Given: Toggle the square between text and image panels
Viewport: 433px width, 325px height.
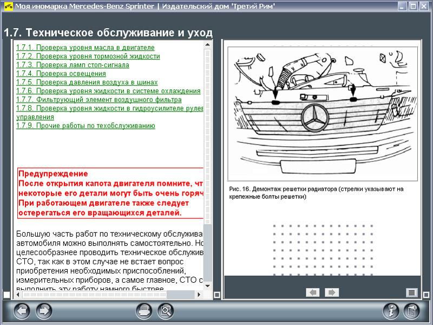Looking at the screenshot, I should [217, 295].
